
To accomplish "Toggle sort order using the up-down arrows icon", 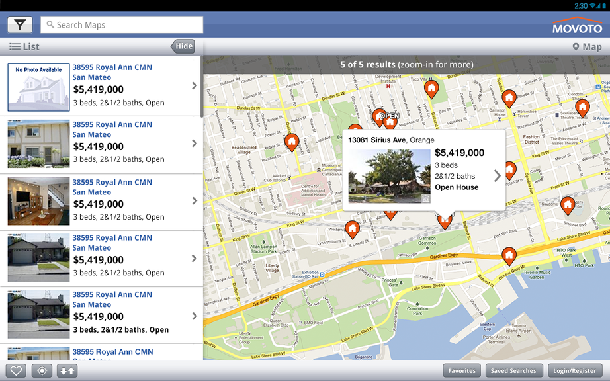I will [x=65, y=370].
